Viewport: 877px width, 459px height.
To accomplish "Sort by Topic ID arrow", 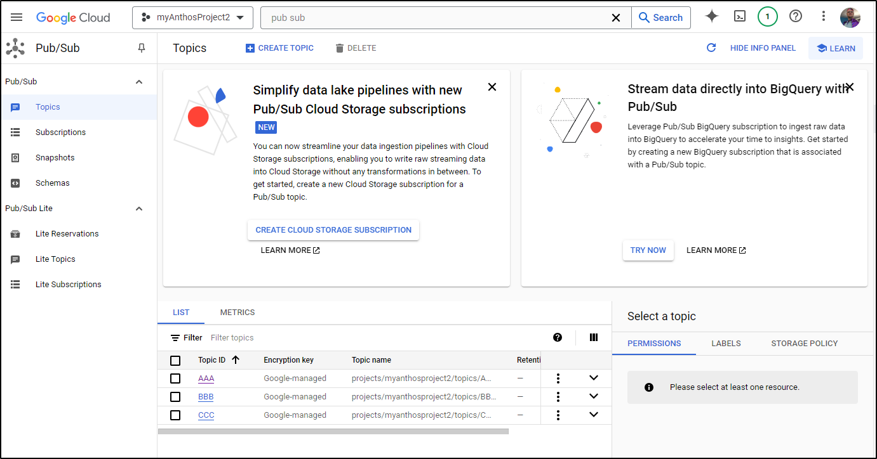I will click(x=236, y=360).
